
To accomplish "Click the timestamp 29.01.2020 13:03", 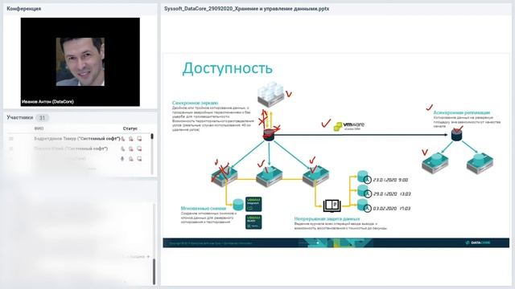I will point(392,194).
